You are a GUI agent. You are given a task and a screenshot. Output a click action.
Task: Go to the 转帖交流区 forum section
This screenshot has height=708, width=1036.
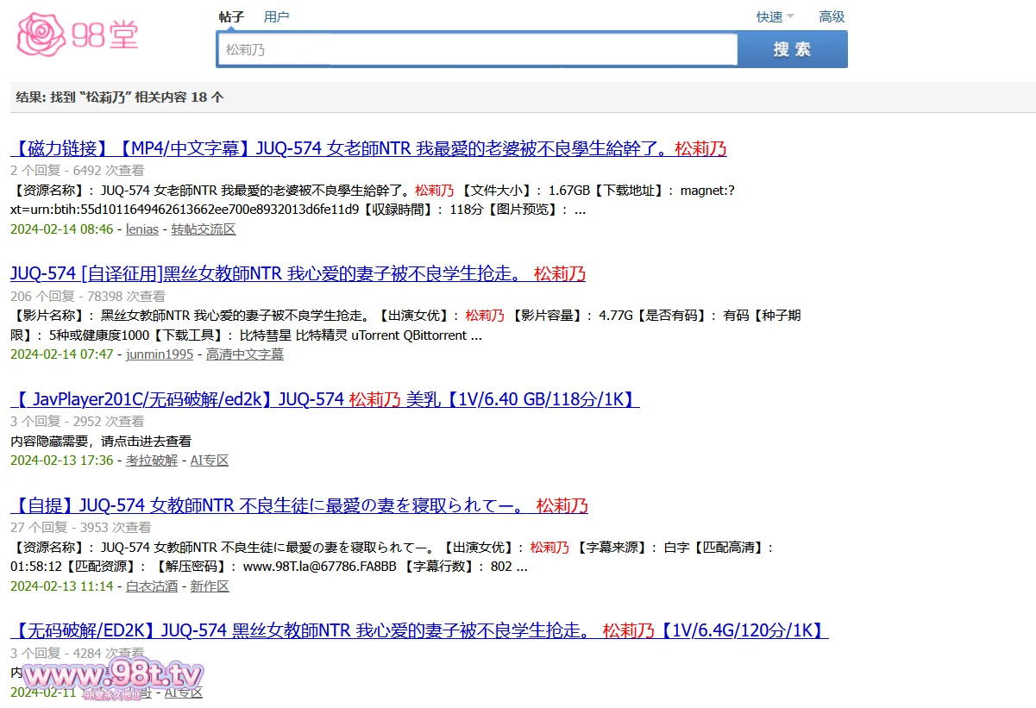coord(204,229)
